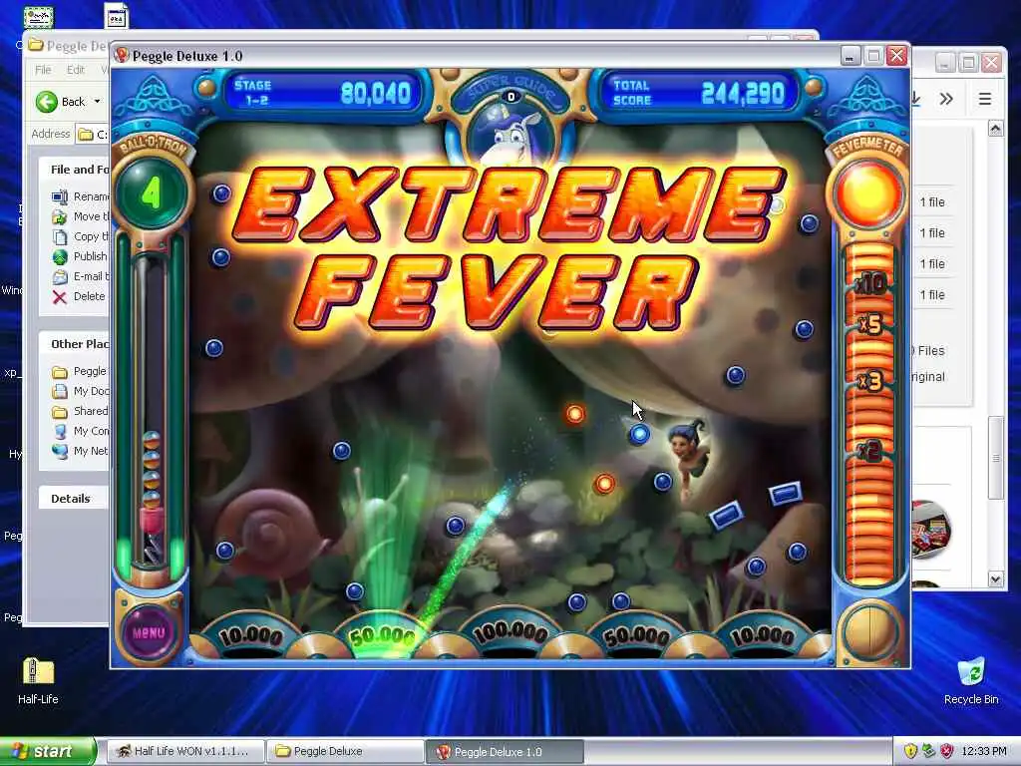Expand the Details panel header
The image size is (1021, 766).
coord(74,499)
